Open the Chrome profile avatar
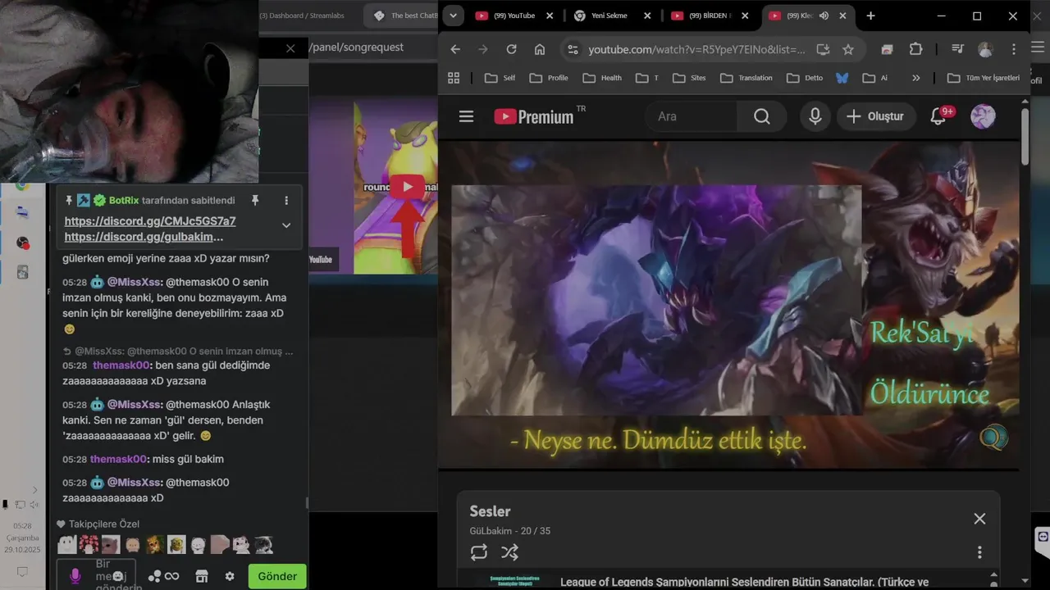 985,49
